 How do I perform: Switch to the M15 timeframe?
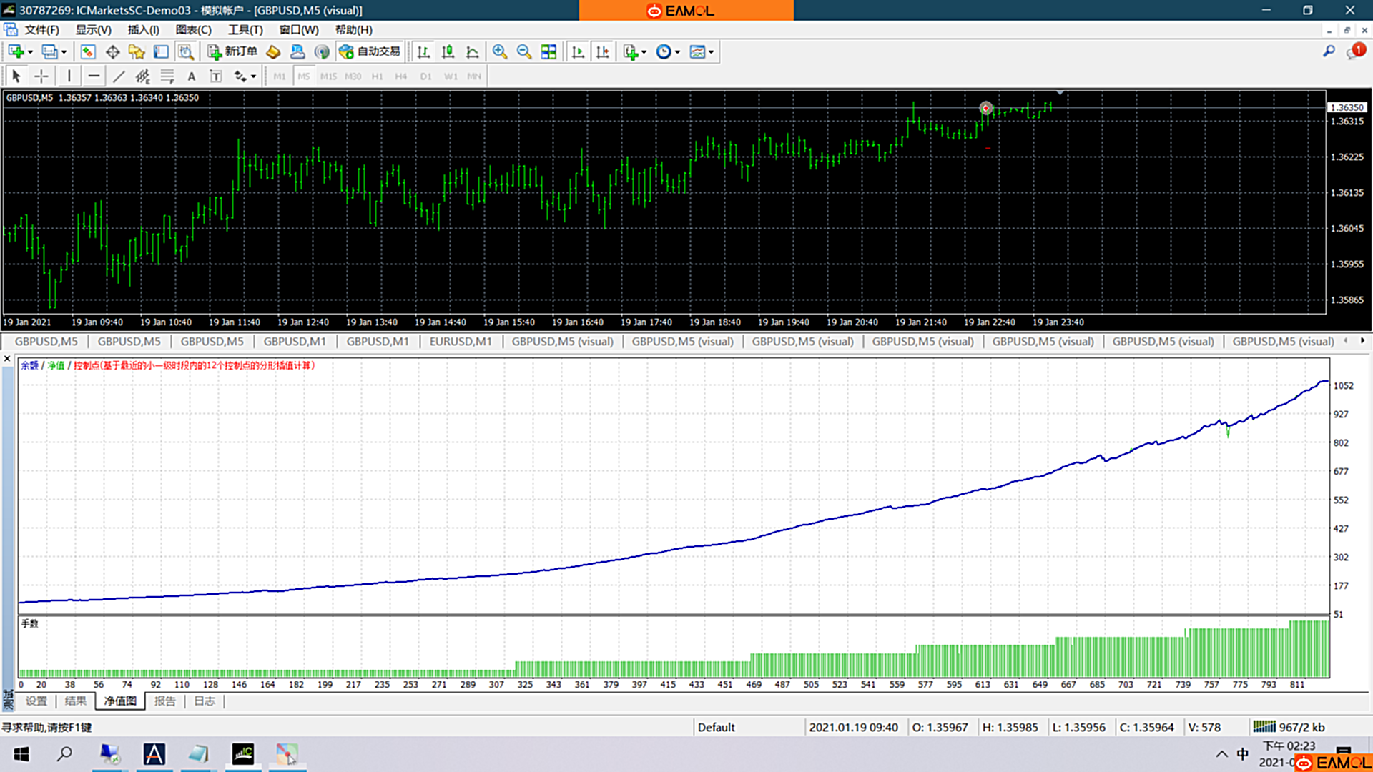(x=328, y=76)
